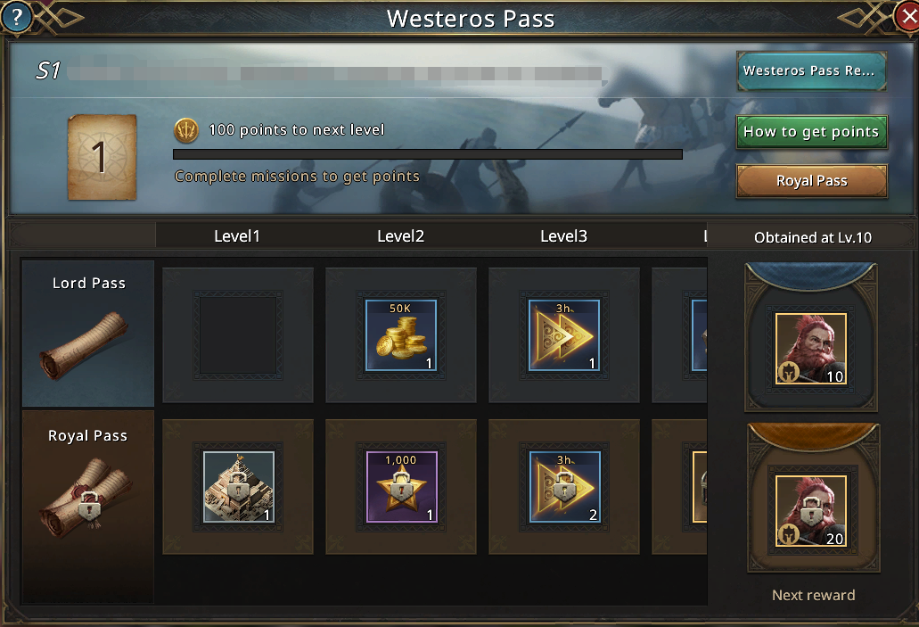Click the empty Level1 Lord Pass slot
The width and height of the screenshot is (919, 627).
point(238,335)
